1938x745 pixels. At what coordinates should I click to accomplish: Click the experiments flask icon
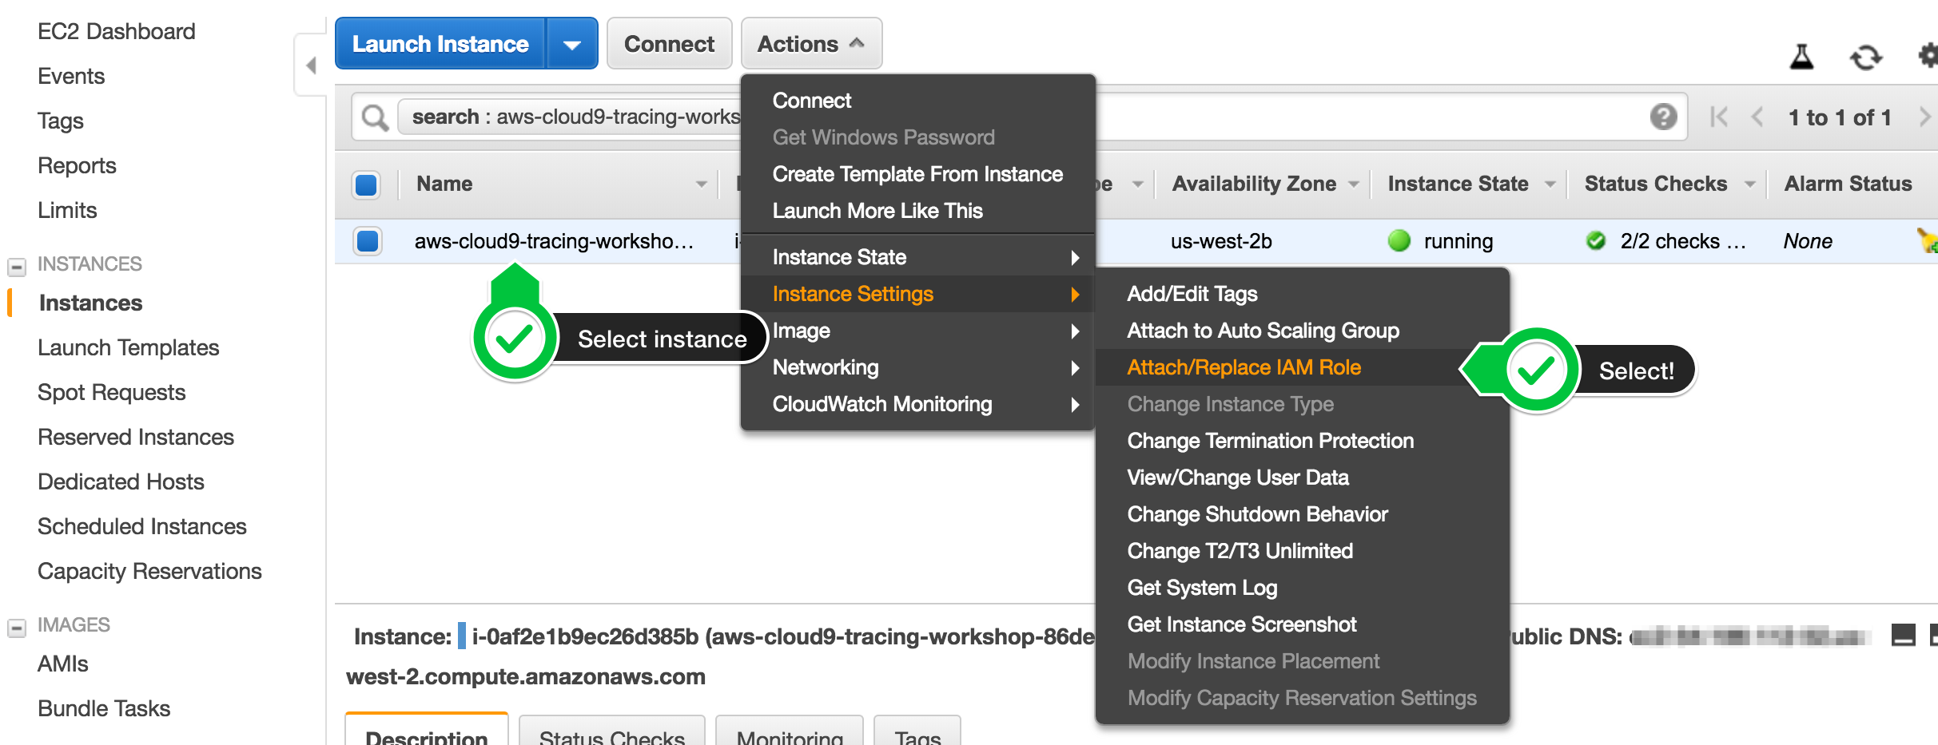click(x=1801, y=57)
